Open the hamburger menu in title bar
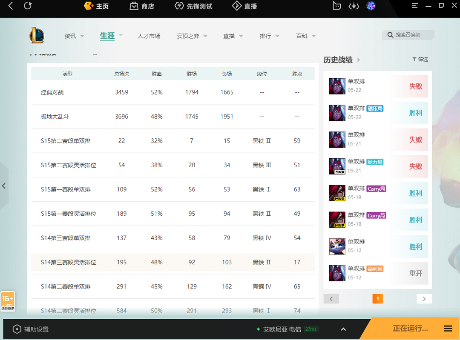 click(x=415, y=6)
